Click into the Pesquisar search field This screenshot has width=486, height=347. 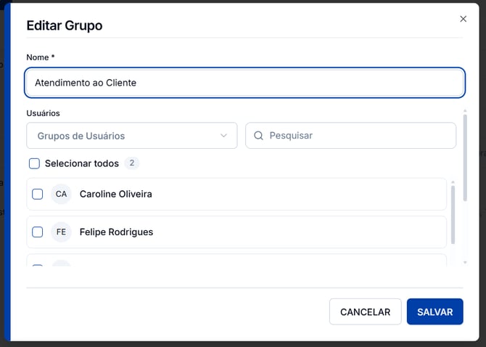click(350, 136)
